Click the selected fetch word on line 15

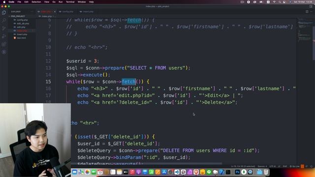(128, 82)
